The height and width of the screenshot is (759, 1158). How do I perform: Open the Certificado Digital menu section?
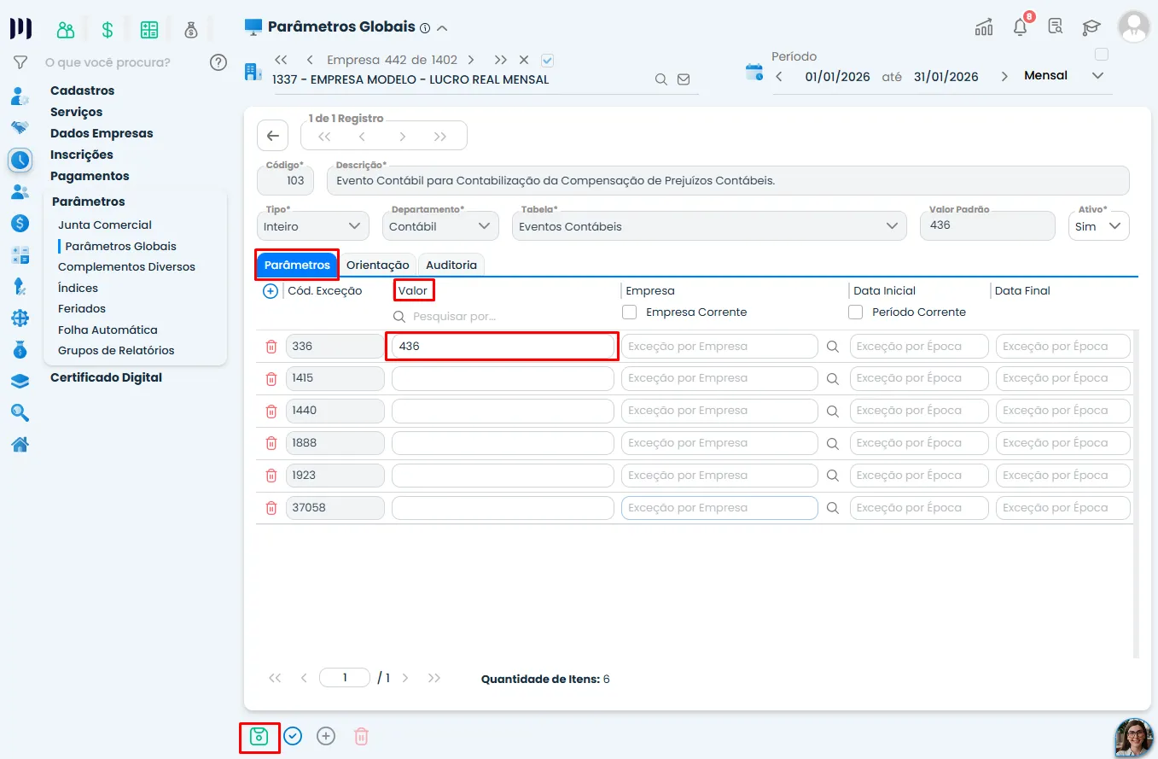pos(106,377)
